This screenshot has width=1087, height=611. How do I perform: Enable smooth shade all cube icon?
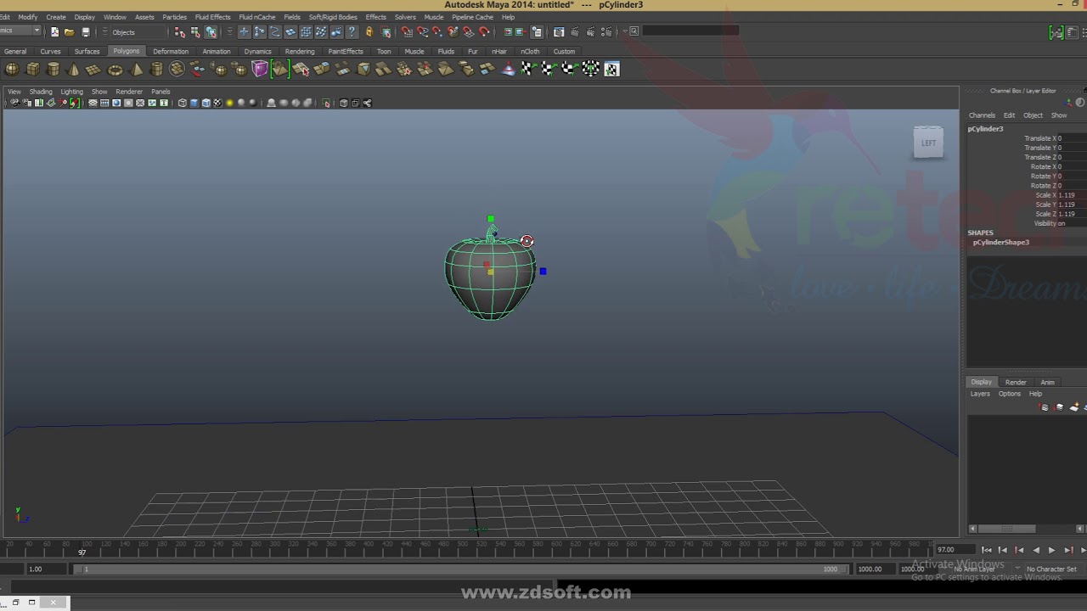point(194,104)
